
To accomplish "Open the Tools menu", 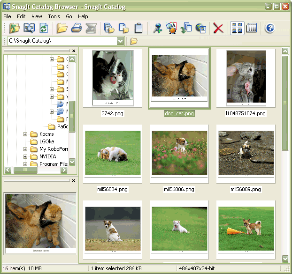I will click(x=54, y=16).
